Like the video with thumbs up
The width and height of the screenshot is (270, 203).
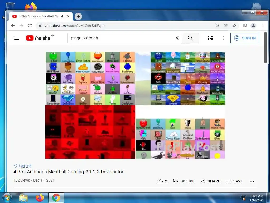click(162, 181)
